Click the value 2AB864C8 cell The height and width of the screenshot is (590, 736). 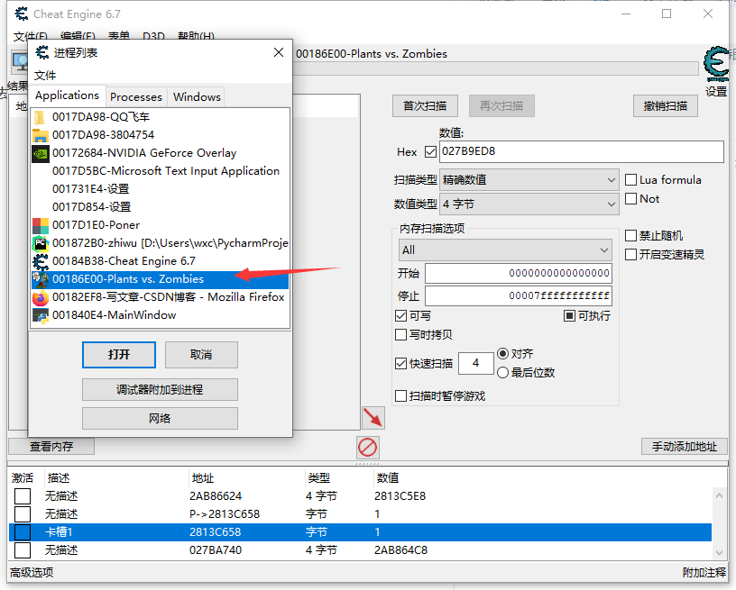pyautogui.click(x=400, y=550)
